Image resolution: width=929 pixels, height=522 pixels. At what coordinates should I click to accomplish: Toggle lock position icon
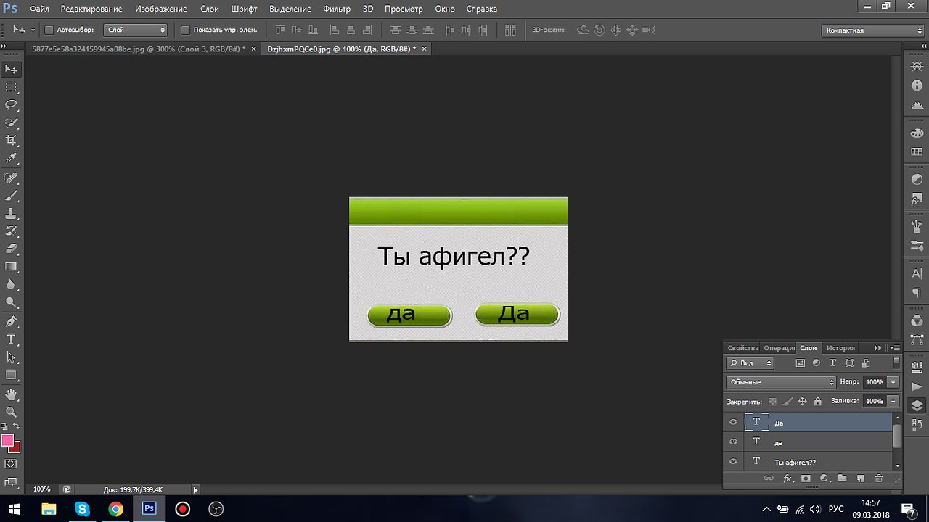point(803,402)
